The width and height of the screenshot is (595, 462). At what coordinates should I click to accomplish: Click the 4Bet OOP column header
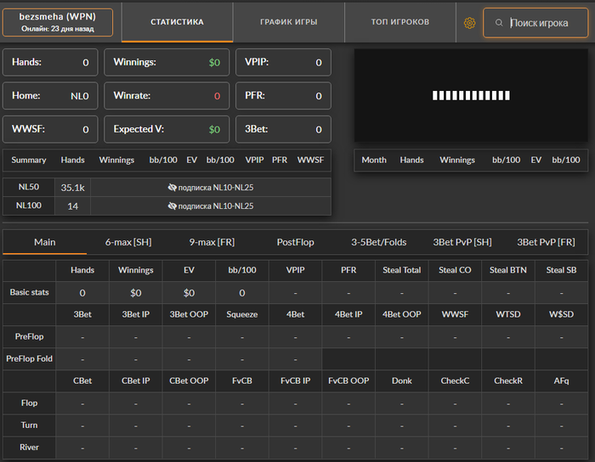click(x=401, y=314)
